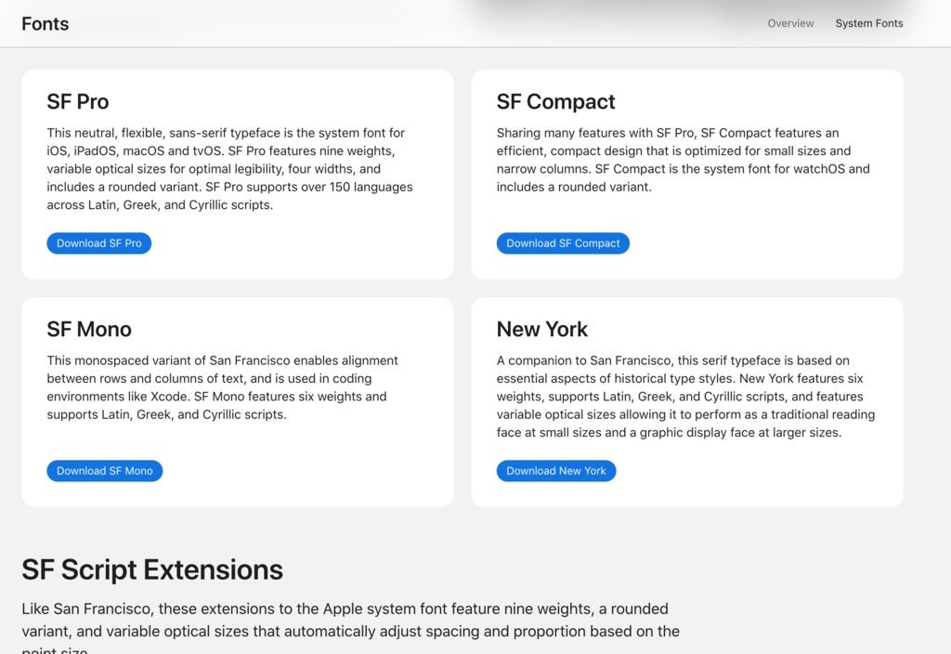Select the SF Compact heading
The height and width of the screenshot is (654, 951).
[x=555, y=101]
